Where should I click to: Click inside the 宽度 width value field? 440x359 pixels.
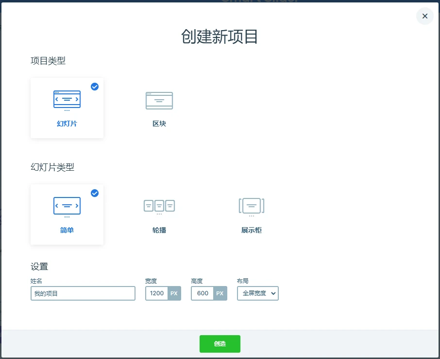pyautogui.click(x=155, y=293)
